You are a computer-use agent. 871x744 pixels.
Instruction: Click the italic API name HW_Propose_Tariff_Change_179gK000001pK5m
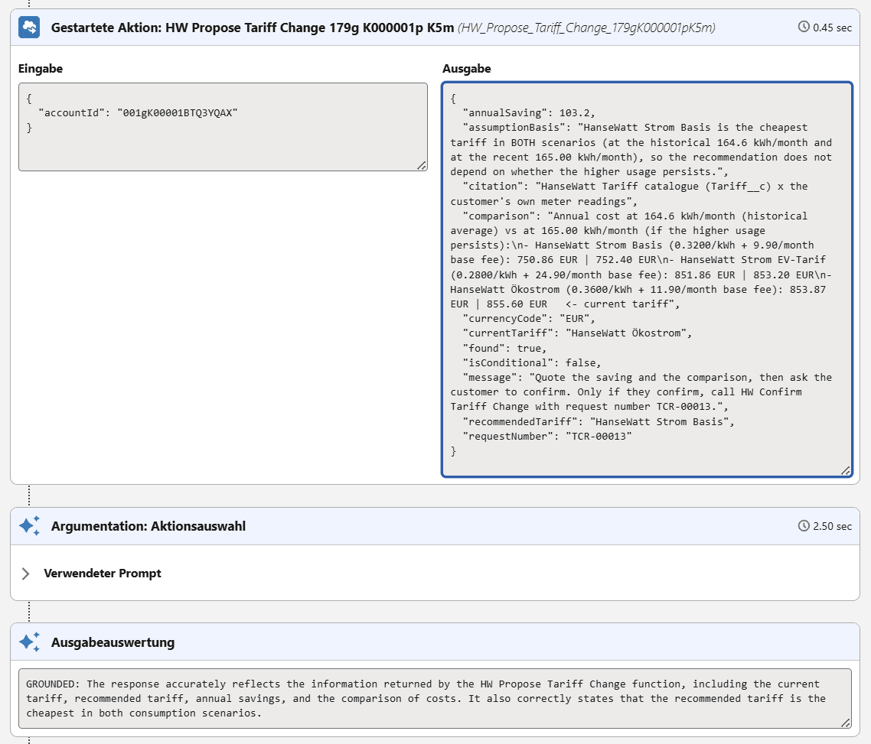pos(586,28)
